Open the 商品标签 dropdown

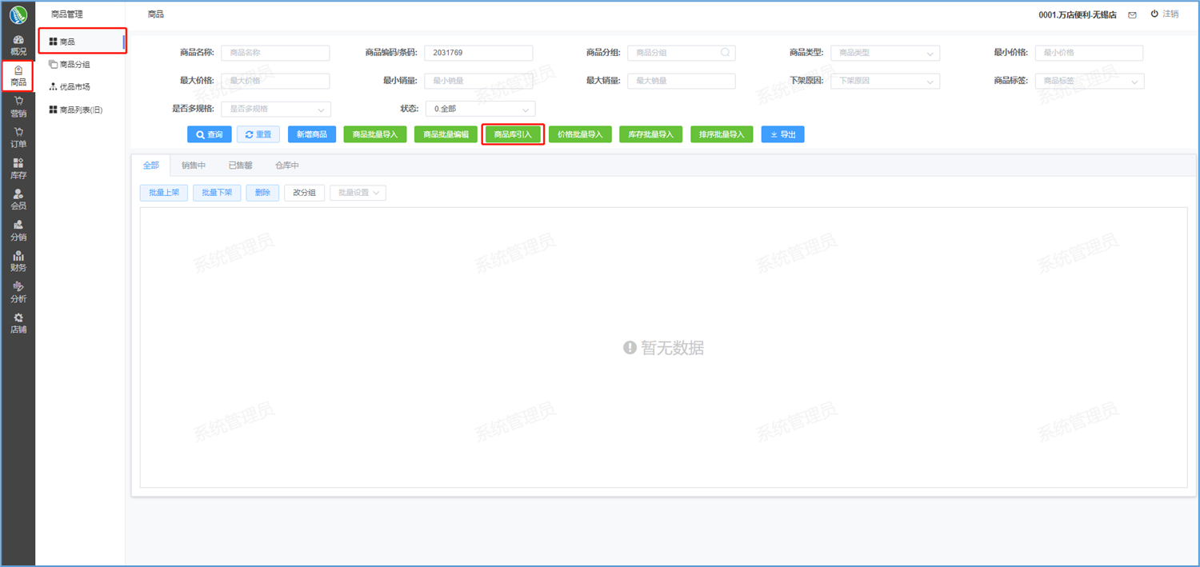point(1090,81)
